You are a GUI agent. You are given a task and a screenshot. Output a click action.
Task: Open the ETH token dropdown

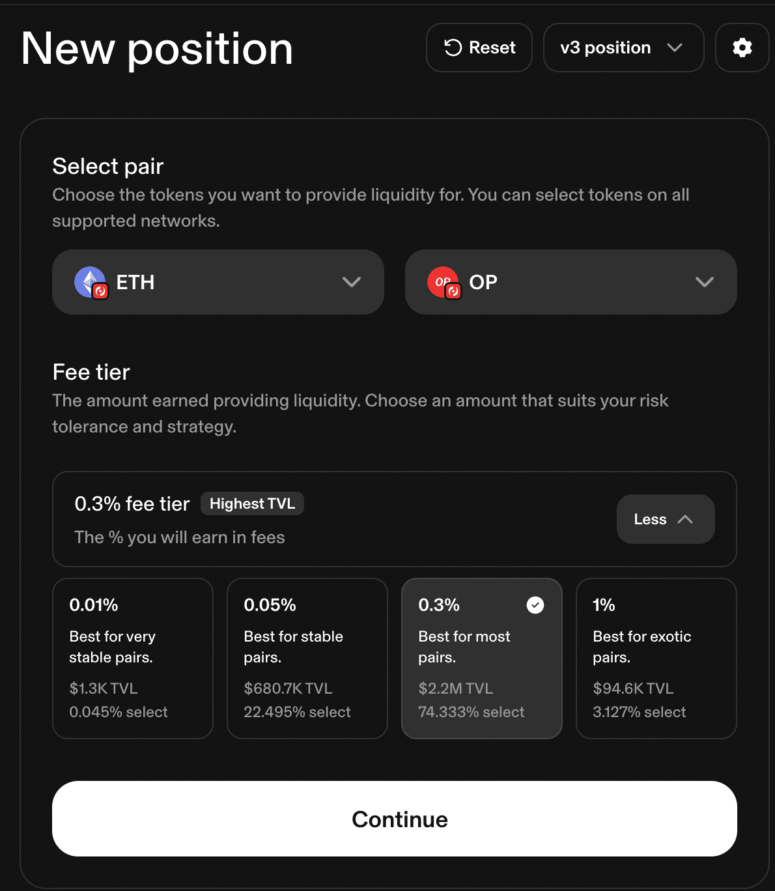[x=218, y=282]
